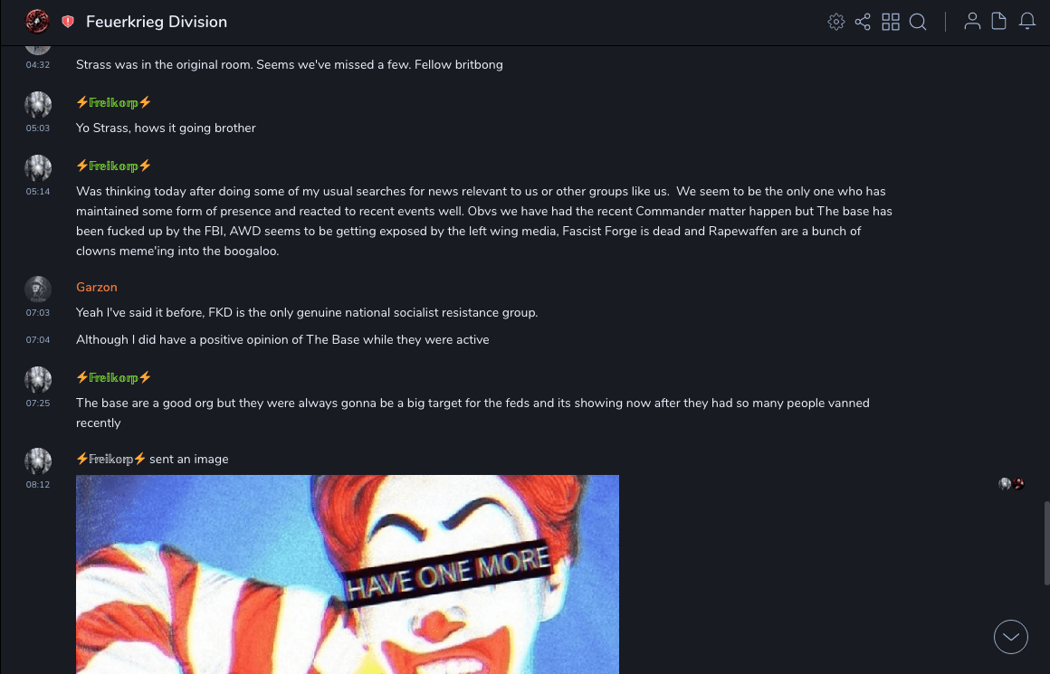Viewport: 1050px width, 674px height.
Task: Click the Feuerkrieg Division room avatar
Action: coord(37,22)
